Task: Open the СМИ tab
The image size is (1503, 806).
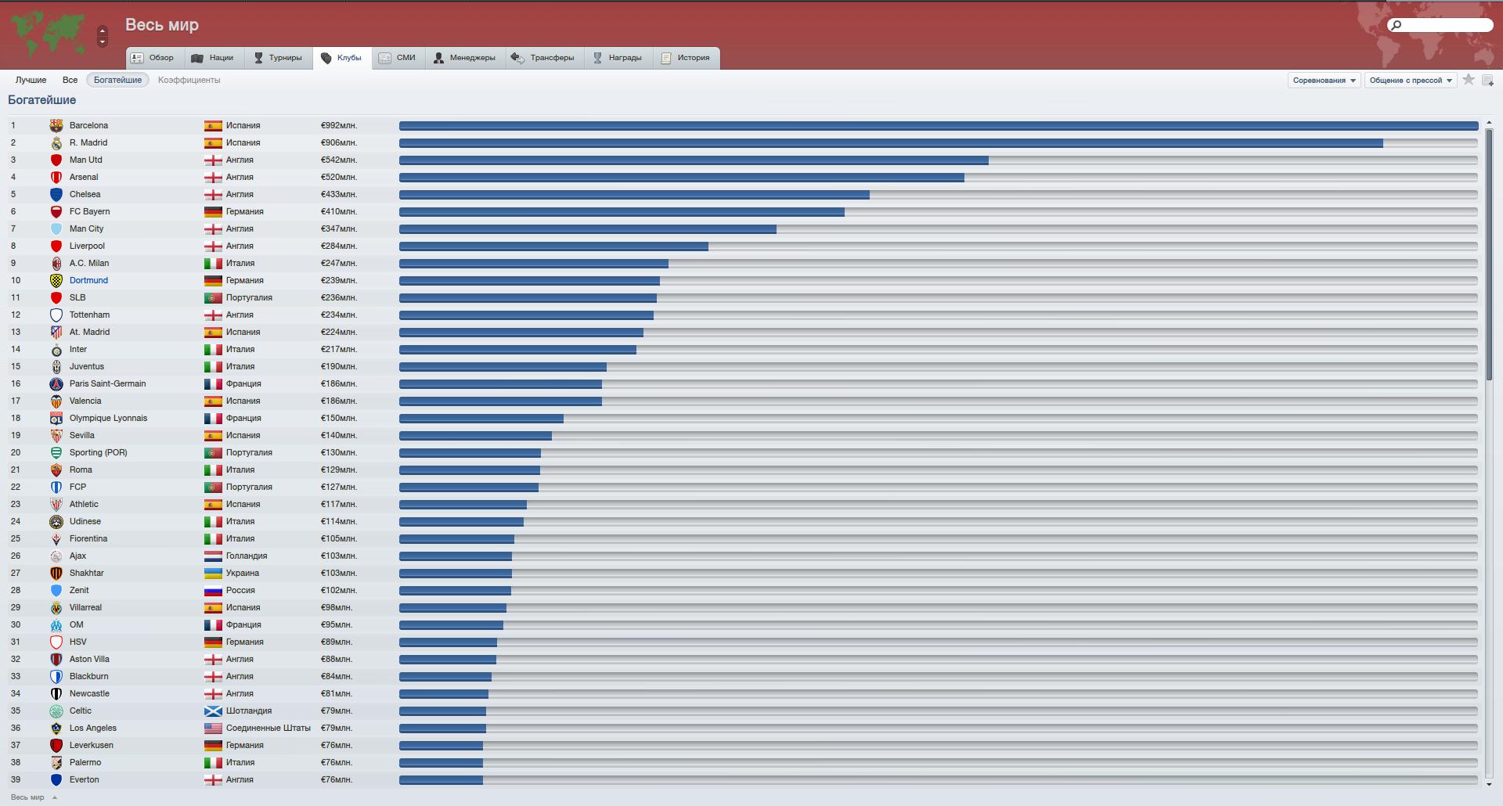Action: [398, 58]
